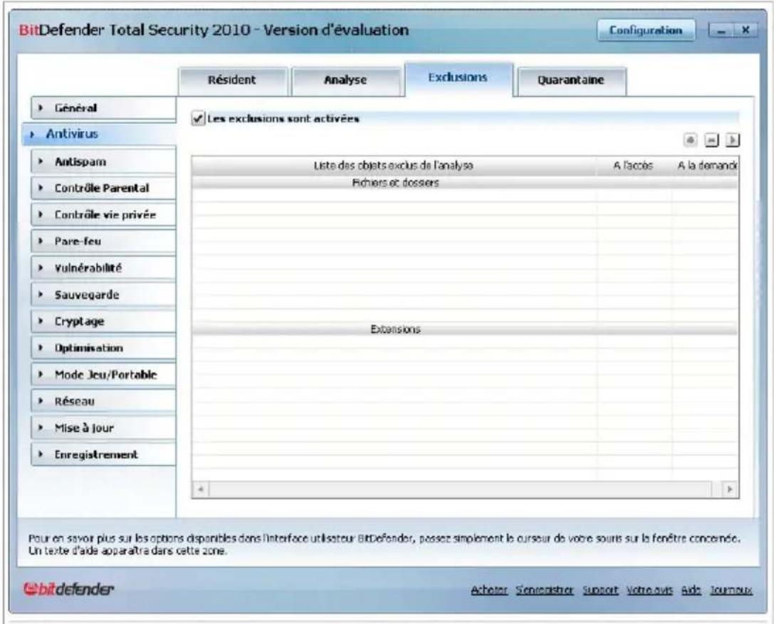Click the Acheter link
The width and height of the screenshot is (774, 624).
tap(489, 590)
